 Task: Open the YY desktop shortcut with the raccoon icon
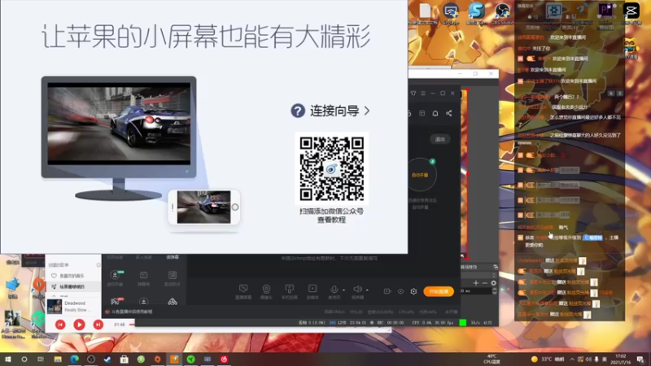[631, 47]
